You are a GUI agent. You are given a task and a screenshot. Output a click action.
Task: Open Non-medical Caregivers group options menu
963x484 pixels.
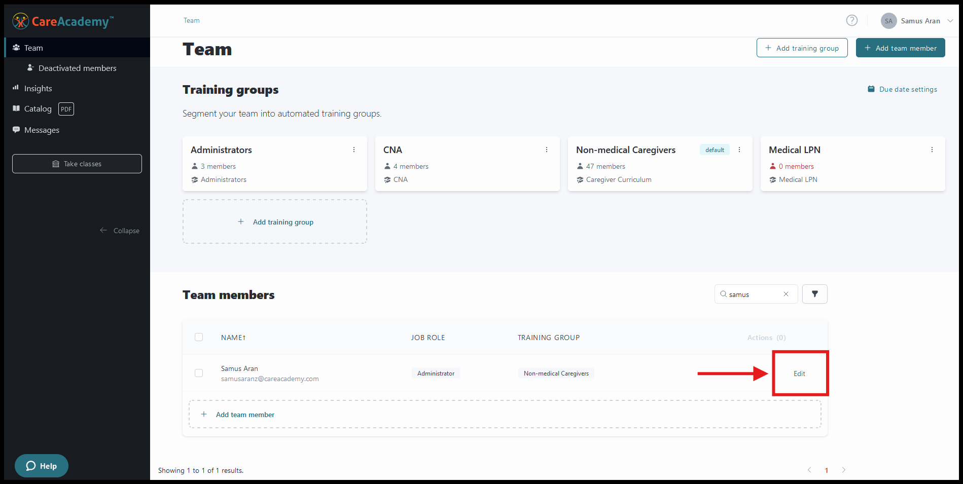click(x=739, y=150)
